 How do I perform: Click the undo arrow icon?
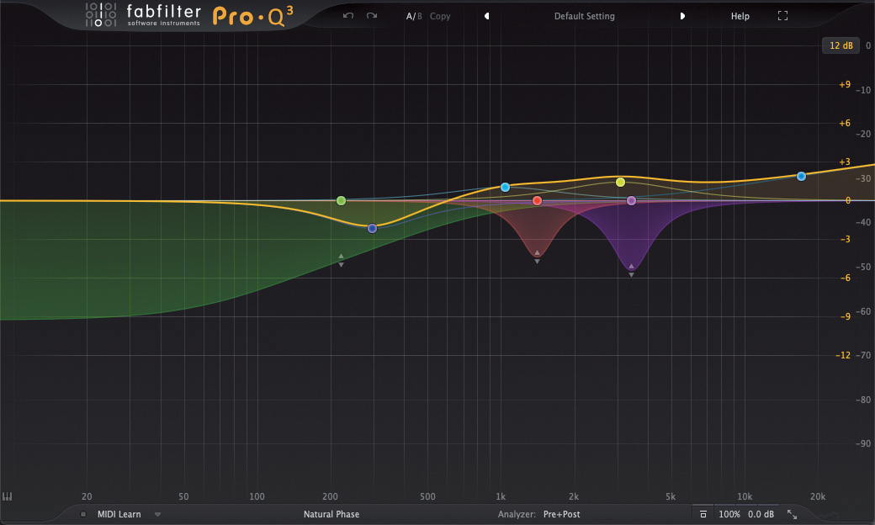[348, 16]
